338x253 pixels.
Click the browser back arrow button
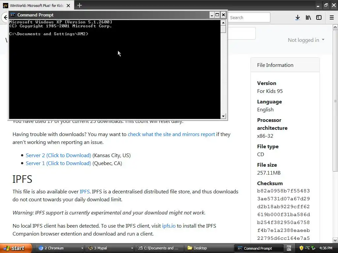(5, 17)
